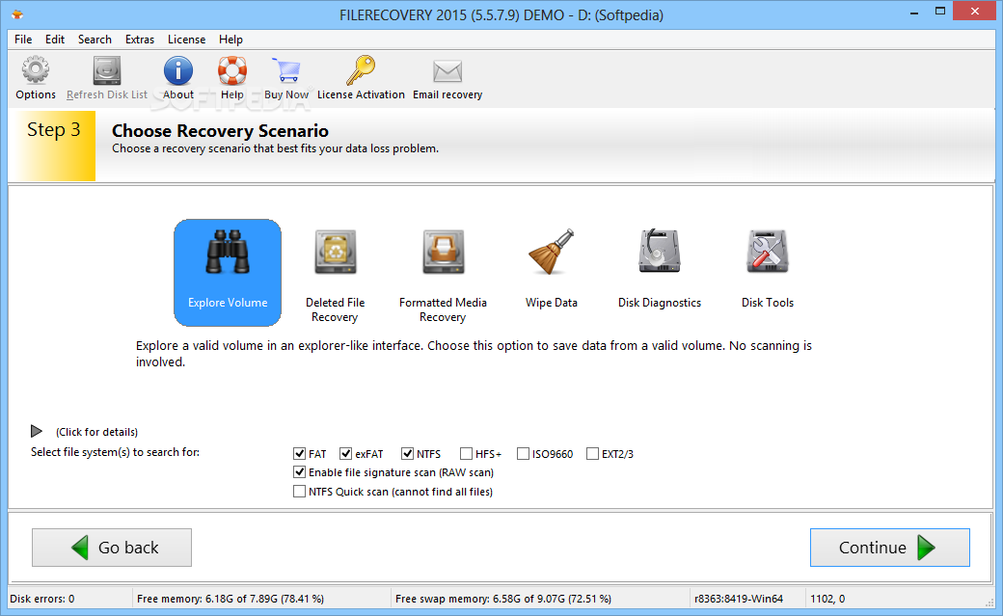Click Free swap memory status text

[x=502, y=599]
